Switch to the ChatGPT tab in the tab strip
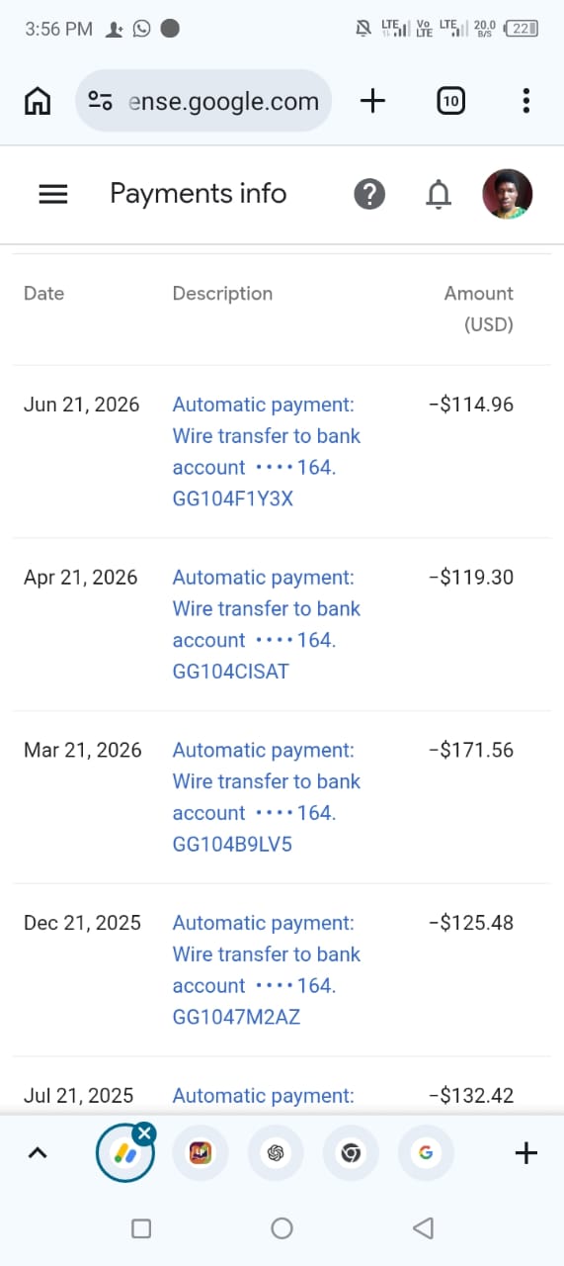This screenshot has height=1266, width=564. [x=276, y=1153]
